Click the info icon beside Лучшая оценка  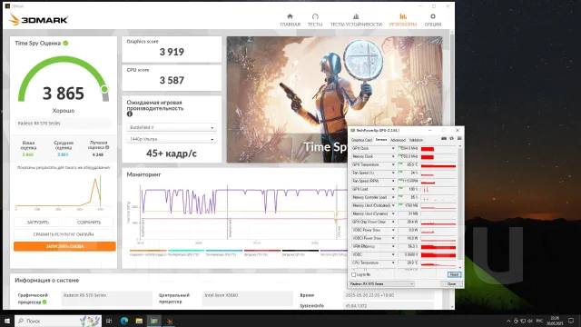click(107, 147)
